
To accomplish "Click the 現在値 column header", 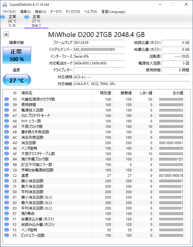I will coord(102,93).
